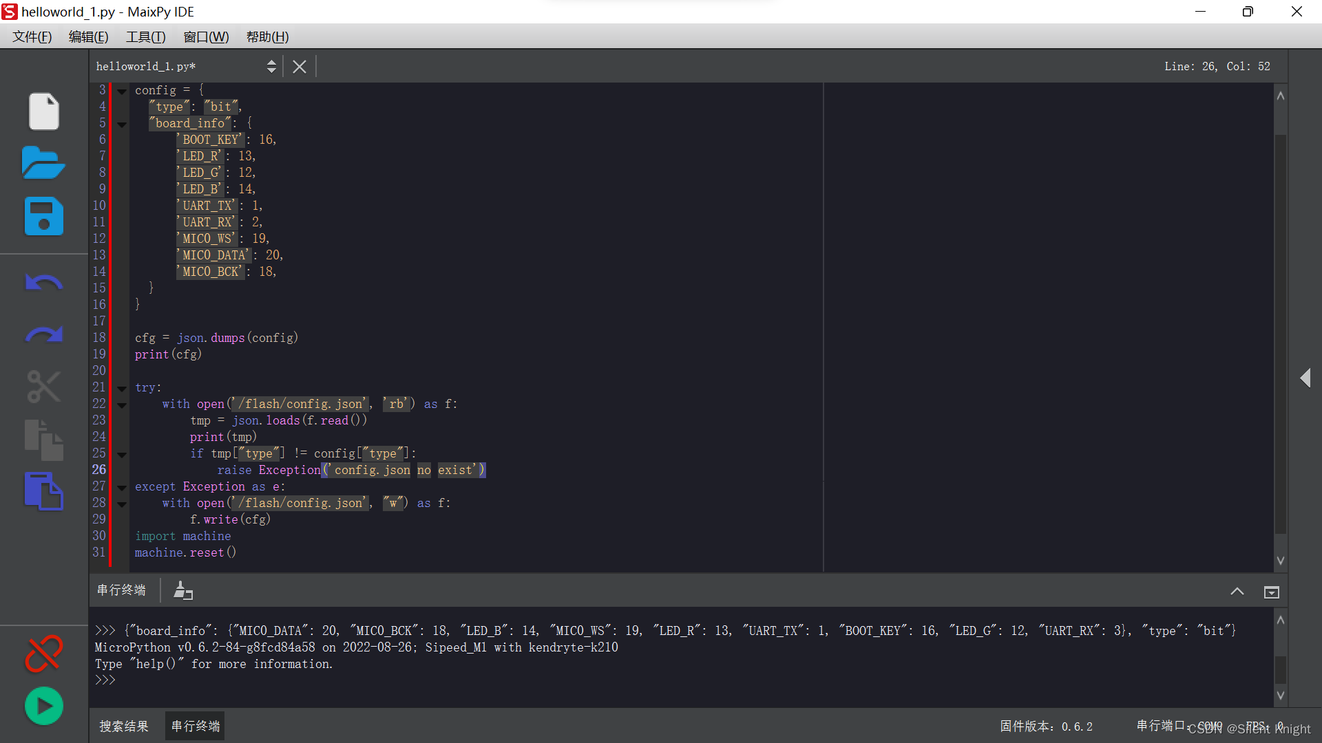Click the Undo icon in sidebar

43,282
